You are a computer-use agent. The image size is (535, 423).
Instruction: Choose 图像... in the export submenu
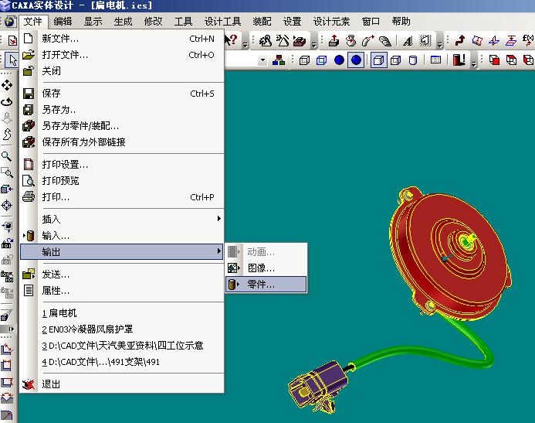[266, 268]
